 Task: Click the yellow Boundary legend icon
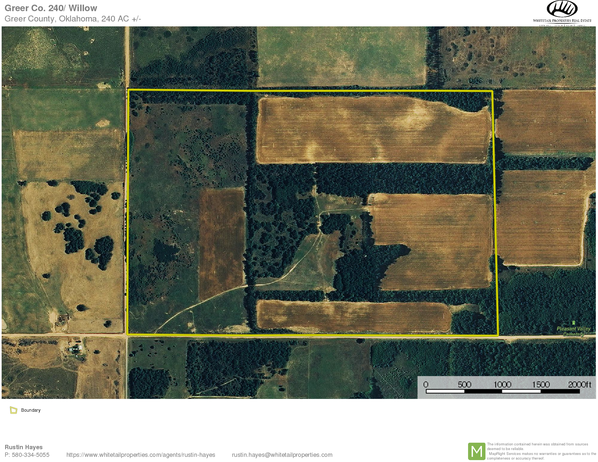point(13,410)
